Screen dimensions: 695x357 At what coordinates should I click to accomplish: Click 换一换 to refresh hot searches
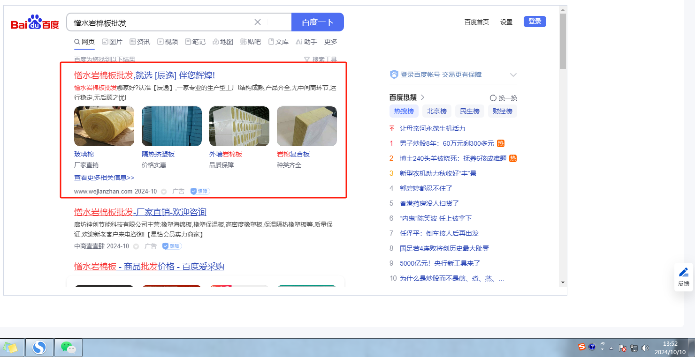(504, 98)
